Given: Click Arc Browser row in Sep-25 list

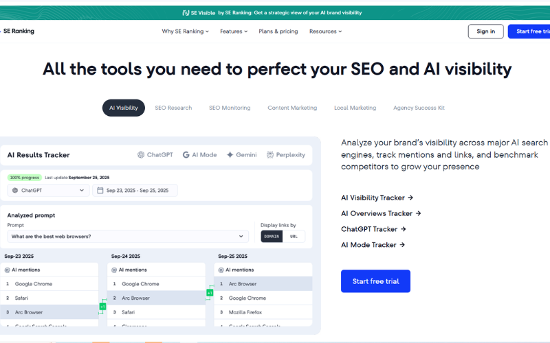Looking at the screenshot, I should 263,284.
